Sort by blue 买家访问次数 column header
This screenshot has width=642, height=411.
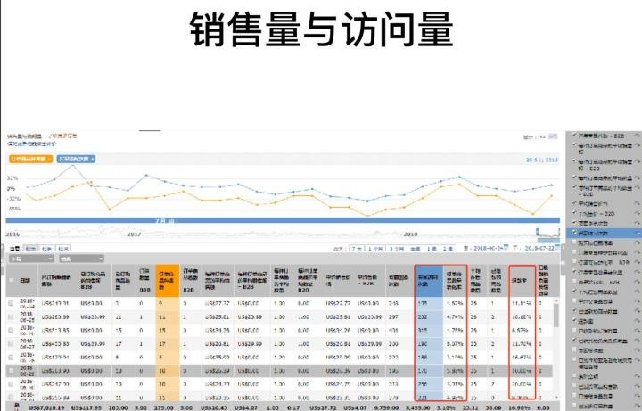click(428, 281)
